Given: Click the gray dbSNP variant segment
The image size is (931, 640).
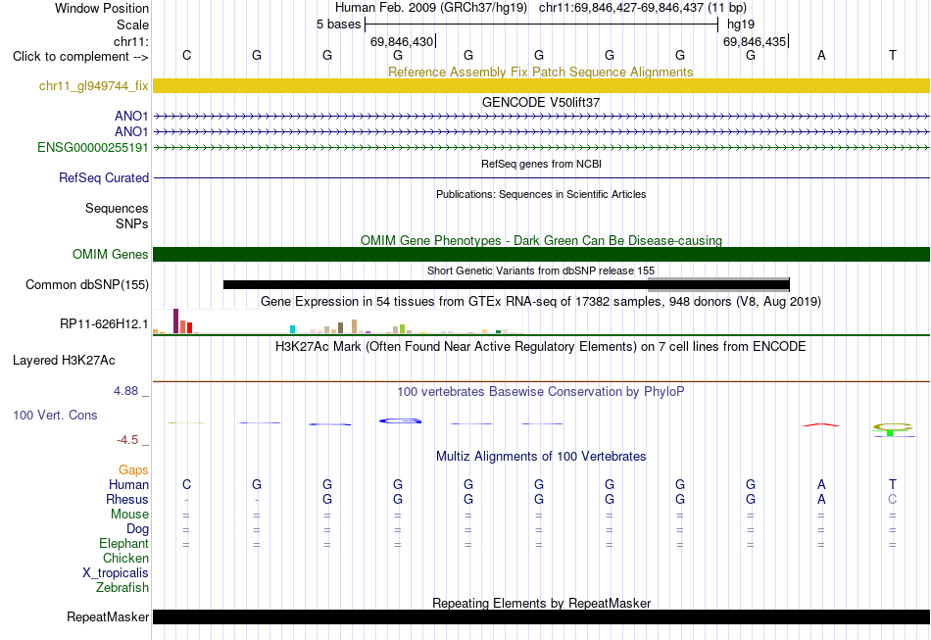Looking at the screenshot, I should point(718,284).
